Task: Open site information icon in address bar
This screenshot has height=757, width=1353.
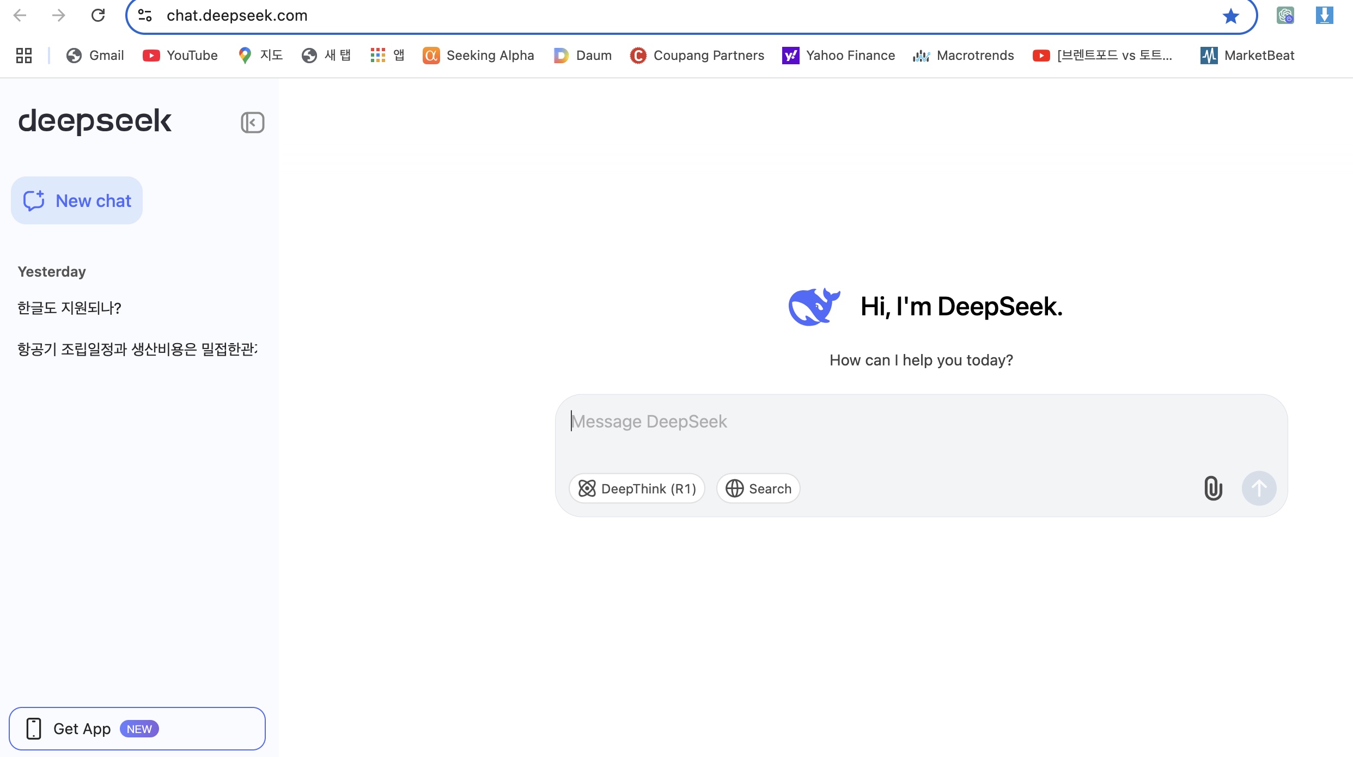Action: pos(145,15)
